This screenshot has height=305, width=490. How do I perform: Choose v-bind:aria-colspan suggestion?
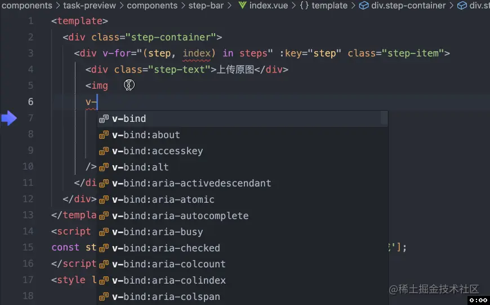click(x=243, y=297)
